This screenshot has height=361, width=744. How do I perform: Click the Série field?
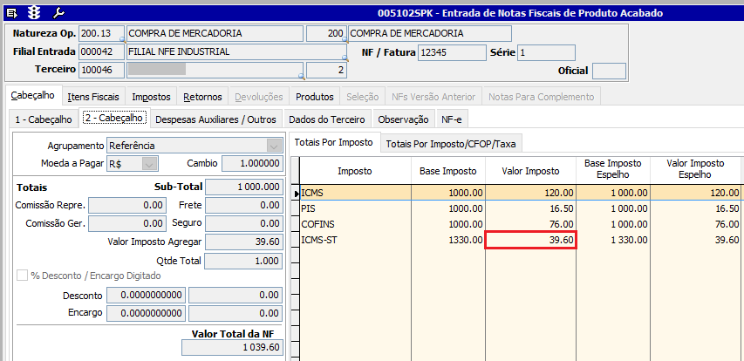pos(546,53)
